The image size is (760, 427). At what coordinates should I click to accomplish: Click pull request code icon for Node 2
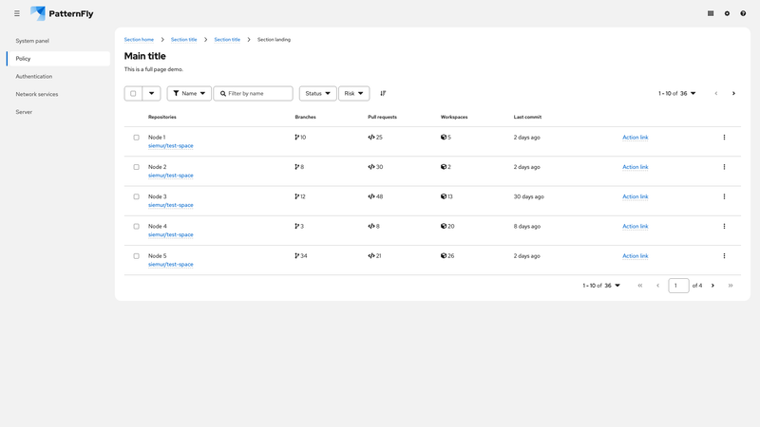pos(371,167)
